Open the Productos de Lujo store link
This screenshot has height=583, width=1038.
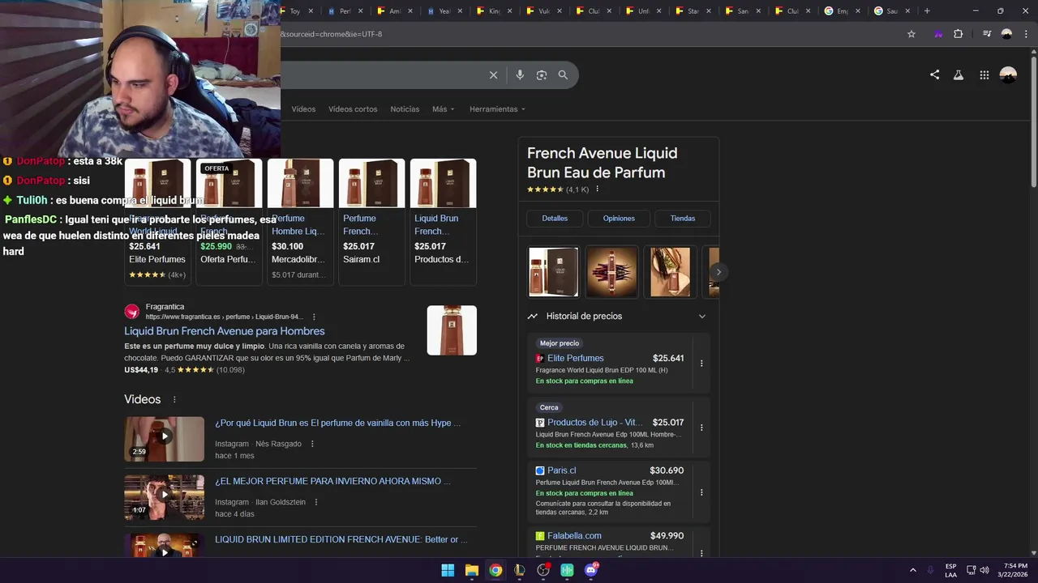[594, 423]
